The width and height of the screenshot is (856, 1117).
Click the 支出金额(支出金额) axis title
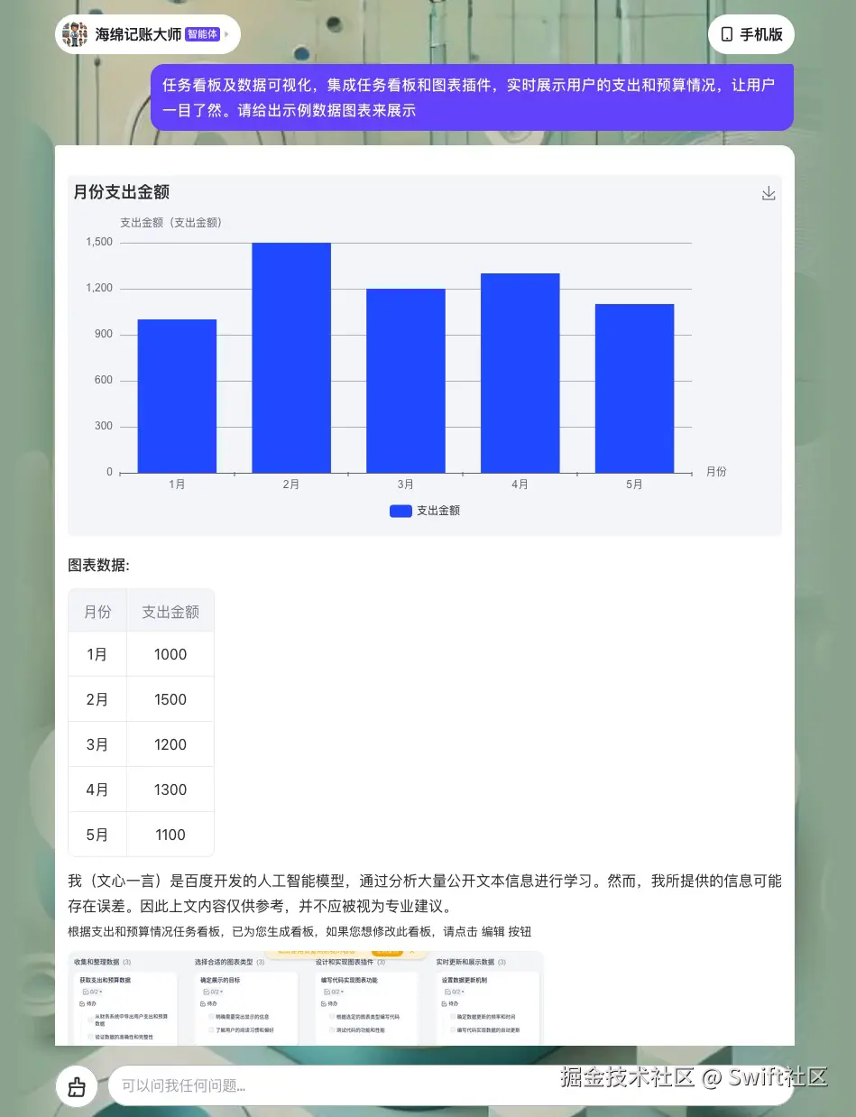click(x=171, y=222)
